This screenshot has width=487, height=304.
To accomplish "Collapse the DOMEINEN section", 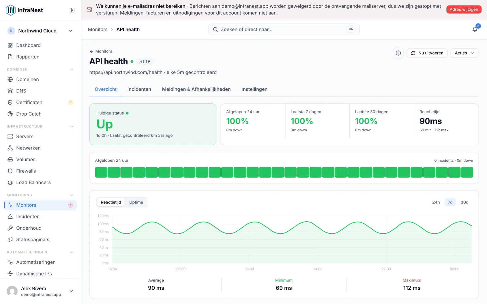I will tap(72, 69).
